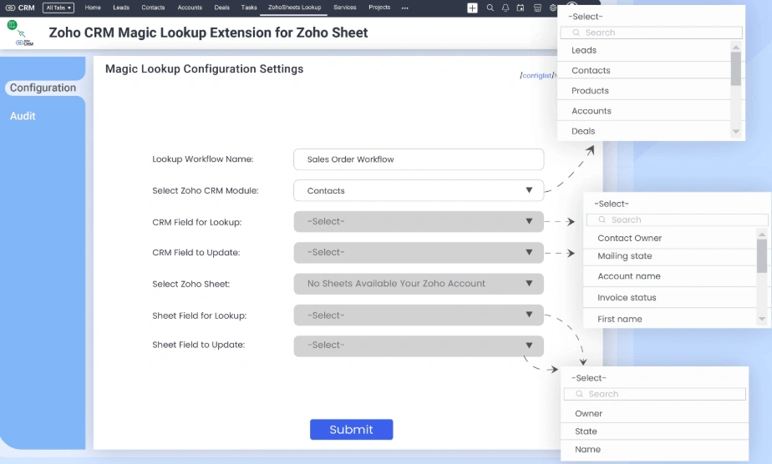This screenshot has height=464, width=772.
Task: Click -Select- header in sheet field list
Action: pos(589,378)
